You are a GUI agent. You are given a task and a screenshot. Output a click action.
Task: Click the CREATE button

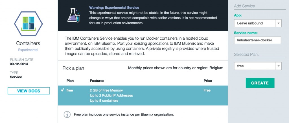pos(260,83)
